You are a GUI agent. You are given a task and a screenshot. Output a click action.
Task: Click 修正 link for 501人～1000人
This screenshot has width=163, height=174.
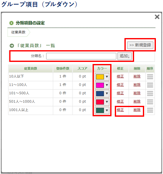pos(120,102)
